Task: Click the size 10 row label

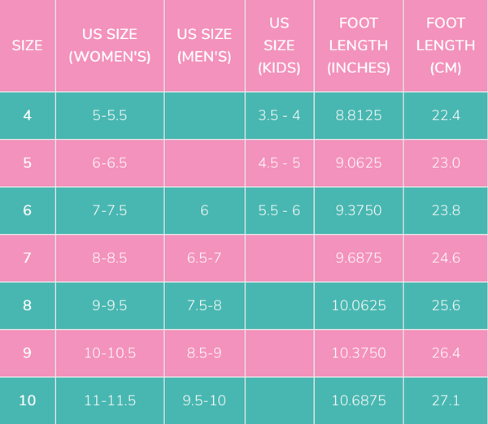Action: [27, 400]
